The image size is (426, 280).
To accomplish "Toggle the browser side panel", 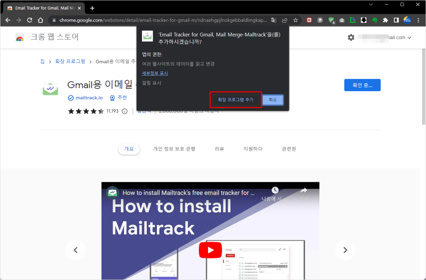I will pos(396,20).
